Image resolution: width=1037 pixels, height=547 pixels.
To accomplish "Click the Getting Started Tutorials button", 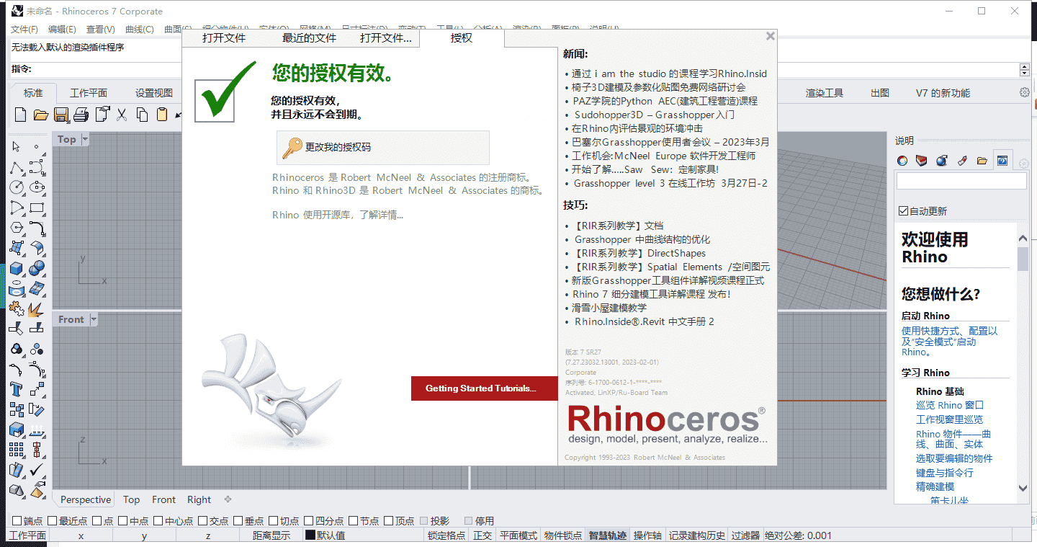I will 485,388.
